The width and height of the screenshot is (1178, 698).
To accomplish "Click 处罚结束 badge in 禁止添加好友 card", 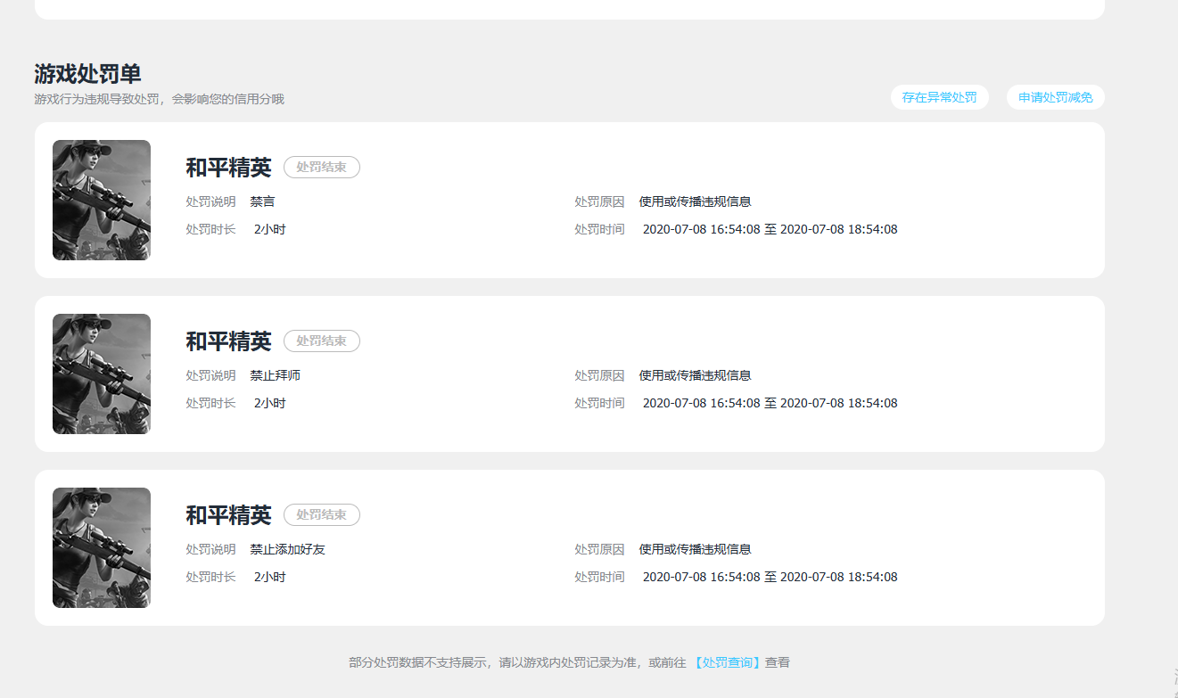I will click(322, 514).
